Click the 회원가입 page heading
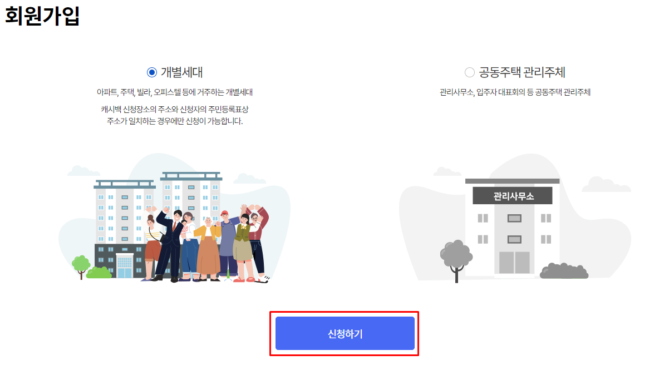664x365 pixels. (x=42, y=16)
